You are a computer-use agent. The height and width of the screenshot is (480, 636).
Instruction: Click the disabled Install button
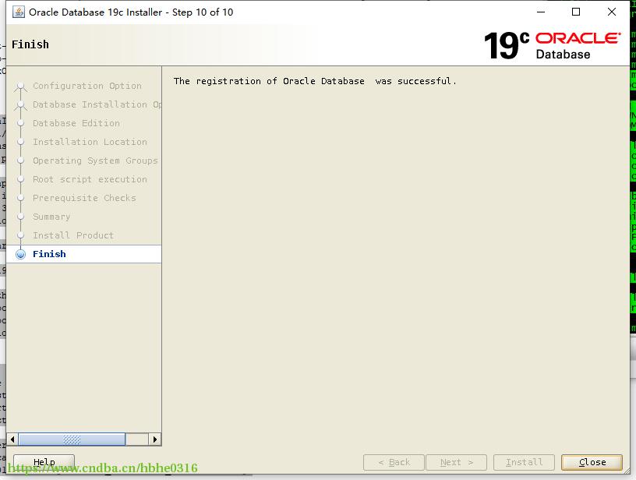pyautogui.click(x=524, y=462)
